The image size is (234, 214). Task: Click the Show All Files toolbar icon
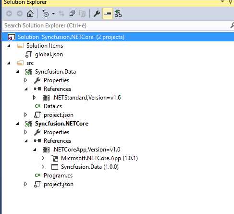83,13
